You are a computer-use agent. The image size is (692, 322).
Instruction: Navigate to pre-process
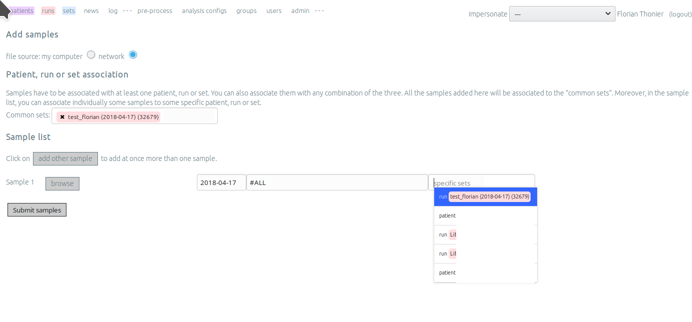click(155, 10)
